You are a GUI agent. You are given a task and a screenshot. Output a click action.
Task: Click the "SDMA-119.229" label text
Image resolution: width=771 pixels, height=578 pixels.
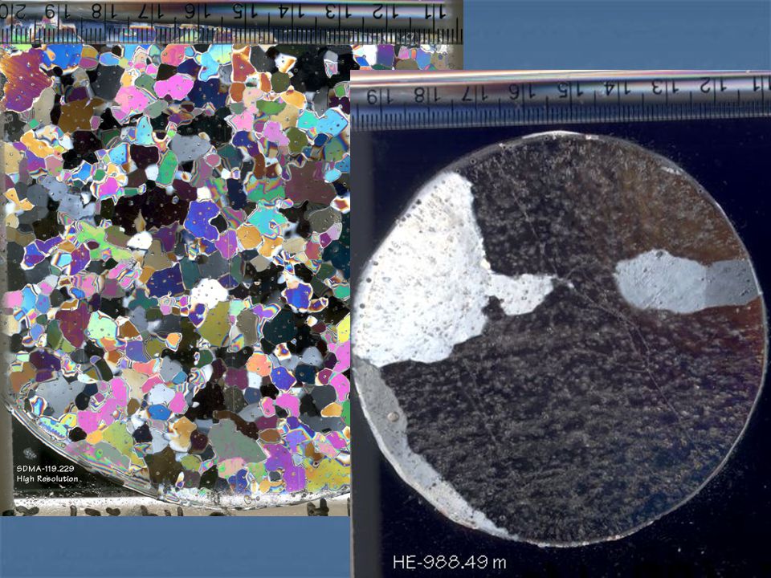(x=45, y=468)
